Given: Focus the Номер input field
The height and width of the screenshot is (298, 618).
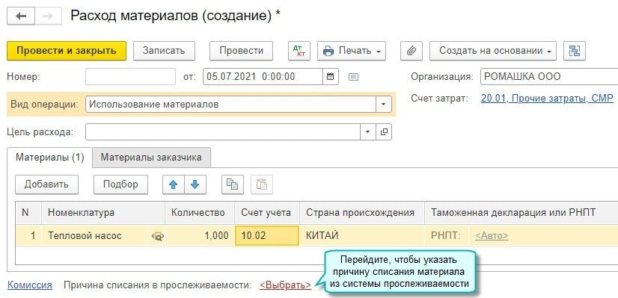Looking at the screenshot, I should (x=130, y=76).
